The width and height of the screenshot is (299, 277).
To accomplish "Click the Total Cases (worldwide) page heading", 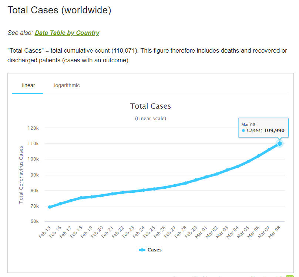I will click(59, 10).
